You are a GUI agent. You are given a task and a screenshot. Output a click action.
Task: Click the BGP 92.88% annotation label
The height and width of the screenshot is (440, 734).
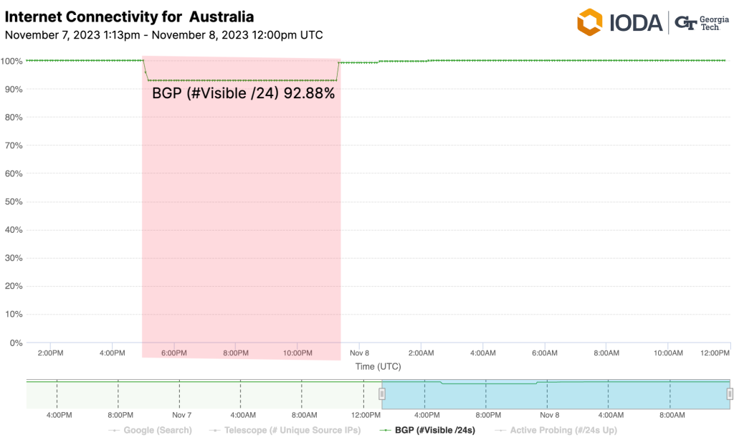[244, 92]
